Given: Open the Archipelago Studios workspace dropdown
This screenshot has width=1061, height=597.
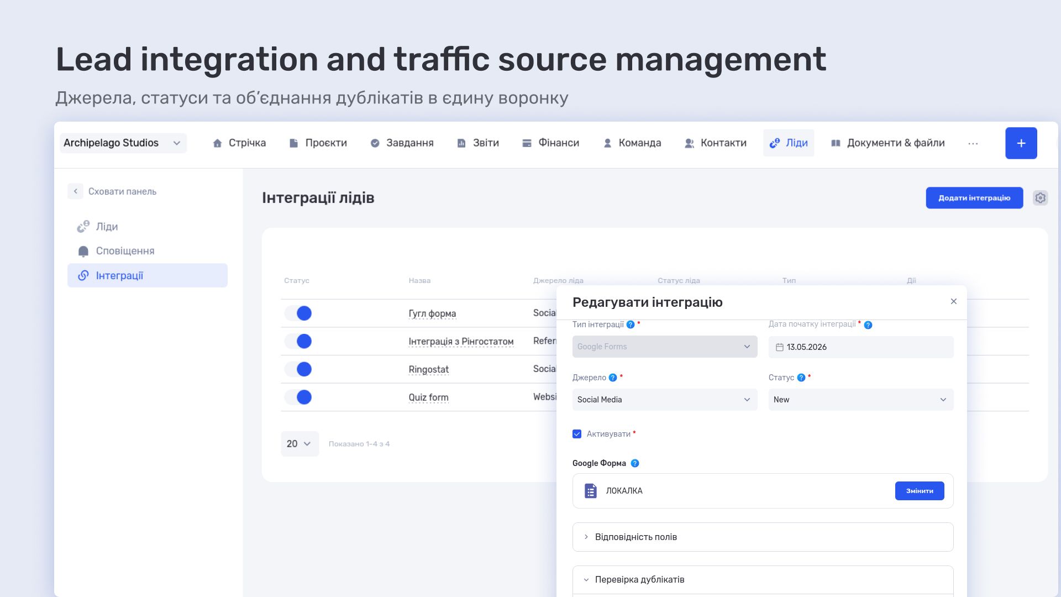Looking at the screenshot, I should coord(123,143).
